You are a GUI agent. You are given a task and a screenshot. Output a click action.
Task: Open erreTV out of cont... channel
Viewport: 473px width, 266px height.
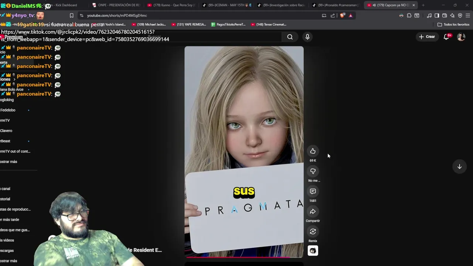tap(15, 151)
